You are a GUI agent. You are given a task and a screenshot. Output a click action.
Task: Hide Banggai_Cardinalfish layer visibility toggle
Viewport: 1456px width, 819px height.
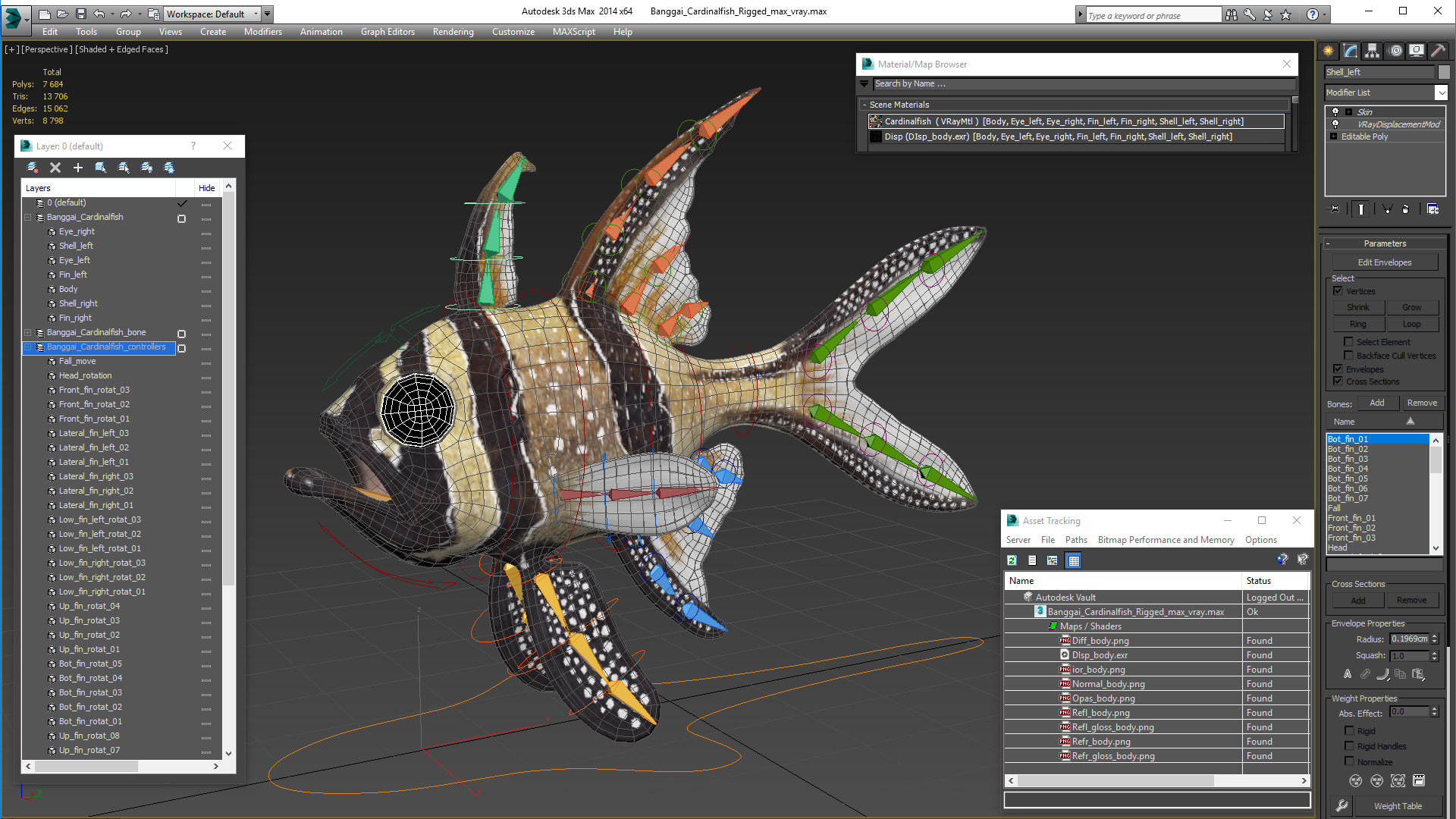(x=181, y=218)
